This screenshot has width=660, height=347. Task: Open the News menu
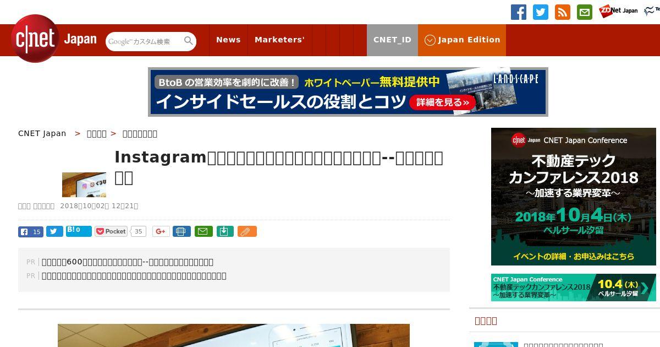228,40
